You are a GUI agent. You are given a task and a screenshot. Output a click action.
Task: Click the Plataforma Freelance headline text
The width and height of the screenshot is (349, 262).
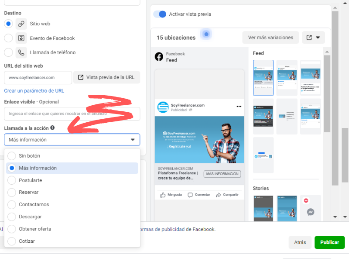[177, 176]
